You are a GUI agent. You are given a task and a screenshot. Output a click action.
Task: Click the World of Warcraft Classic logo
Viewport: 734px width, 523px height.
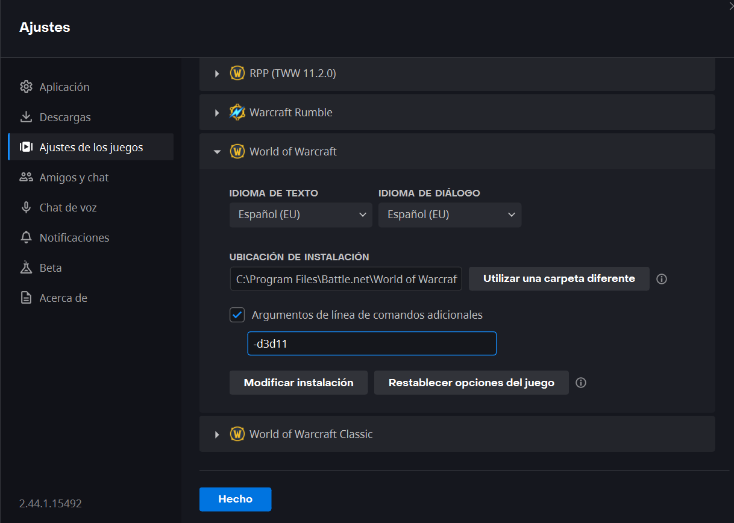click(x=237, y=434)
